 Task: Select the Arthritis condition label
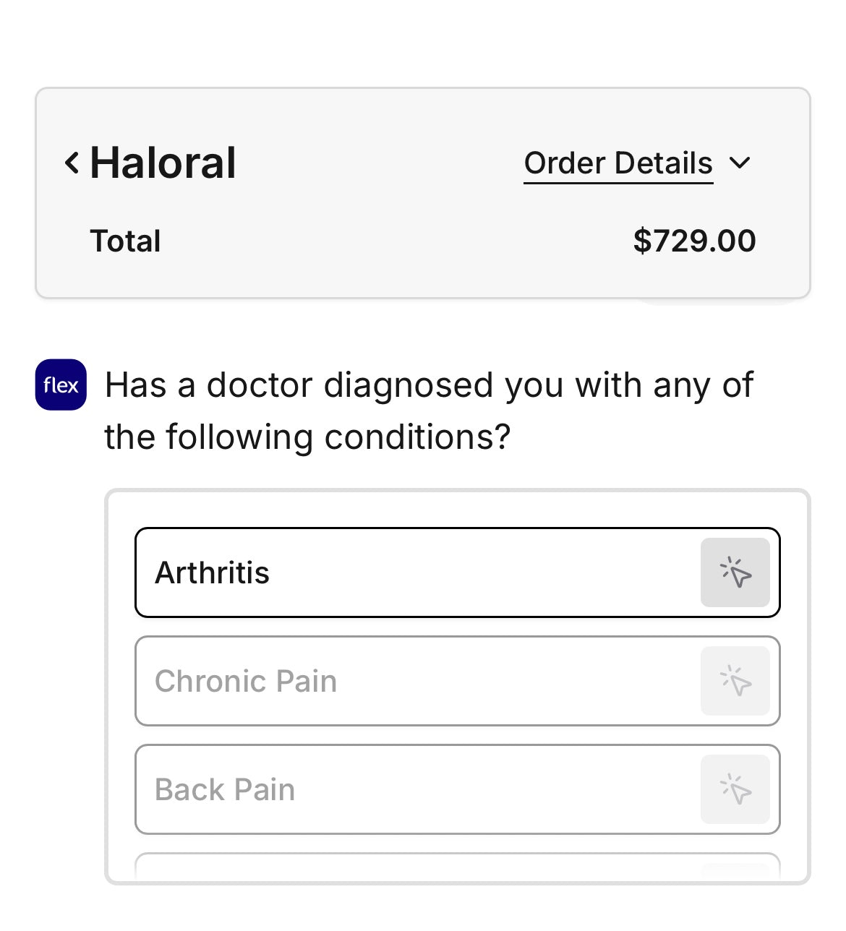tap(212, 572)
